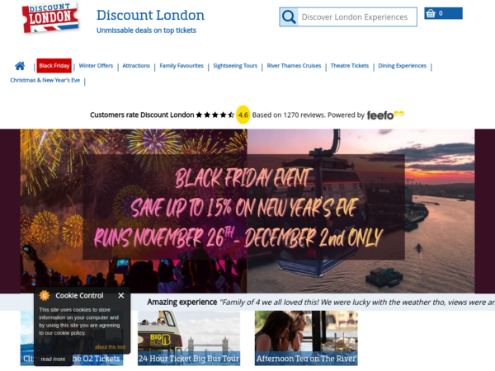Click the search magnifier icon

click(289, 16)
